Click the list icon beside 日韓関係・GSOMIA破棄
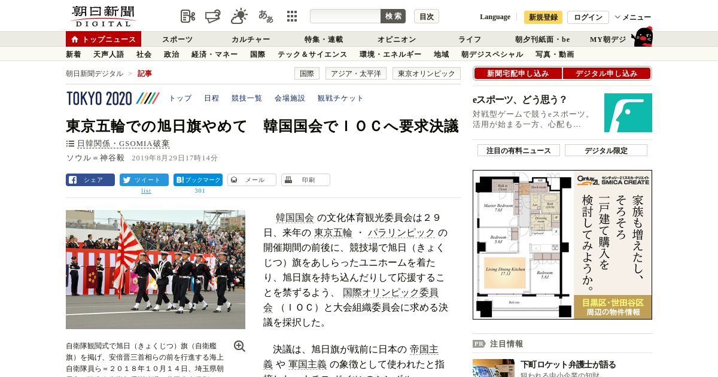 coord(70,144)
